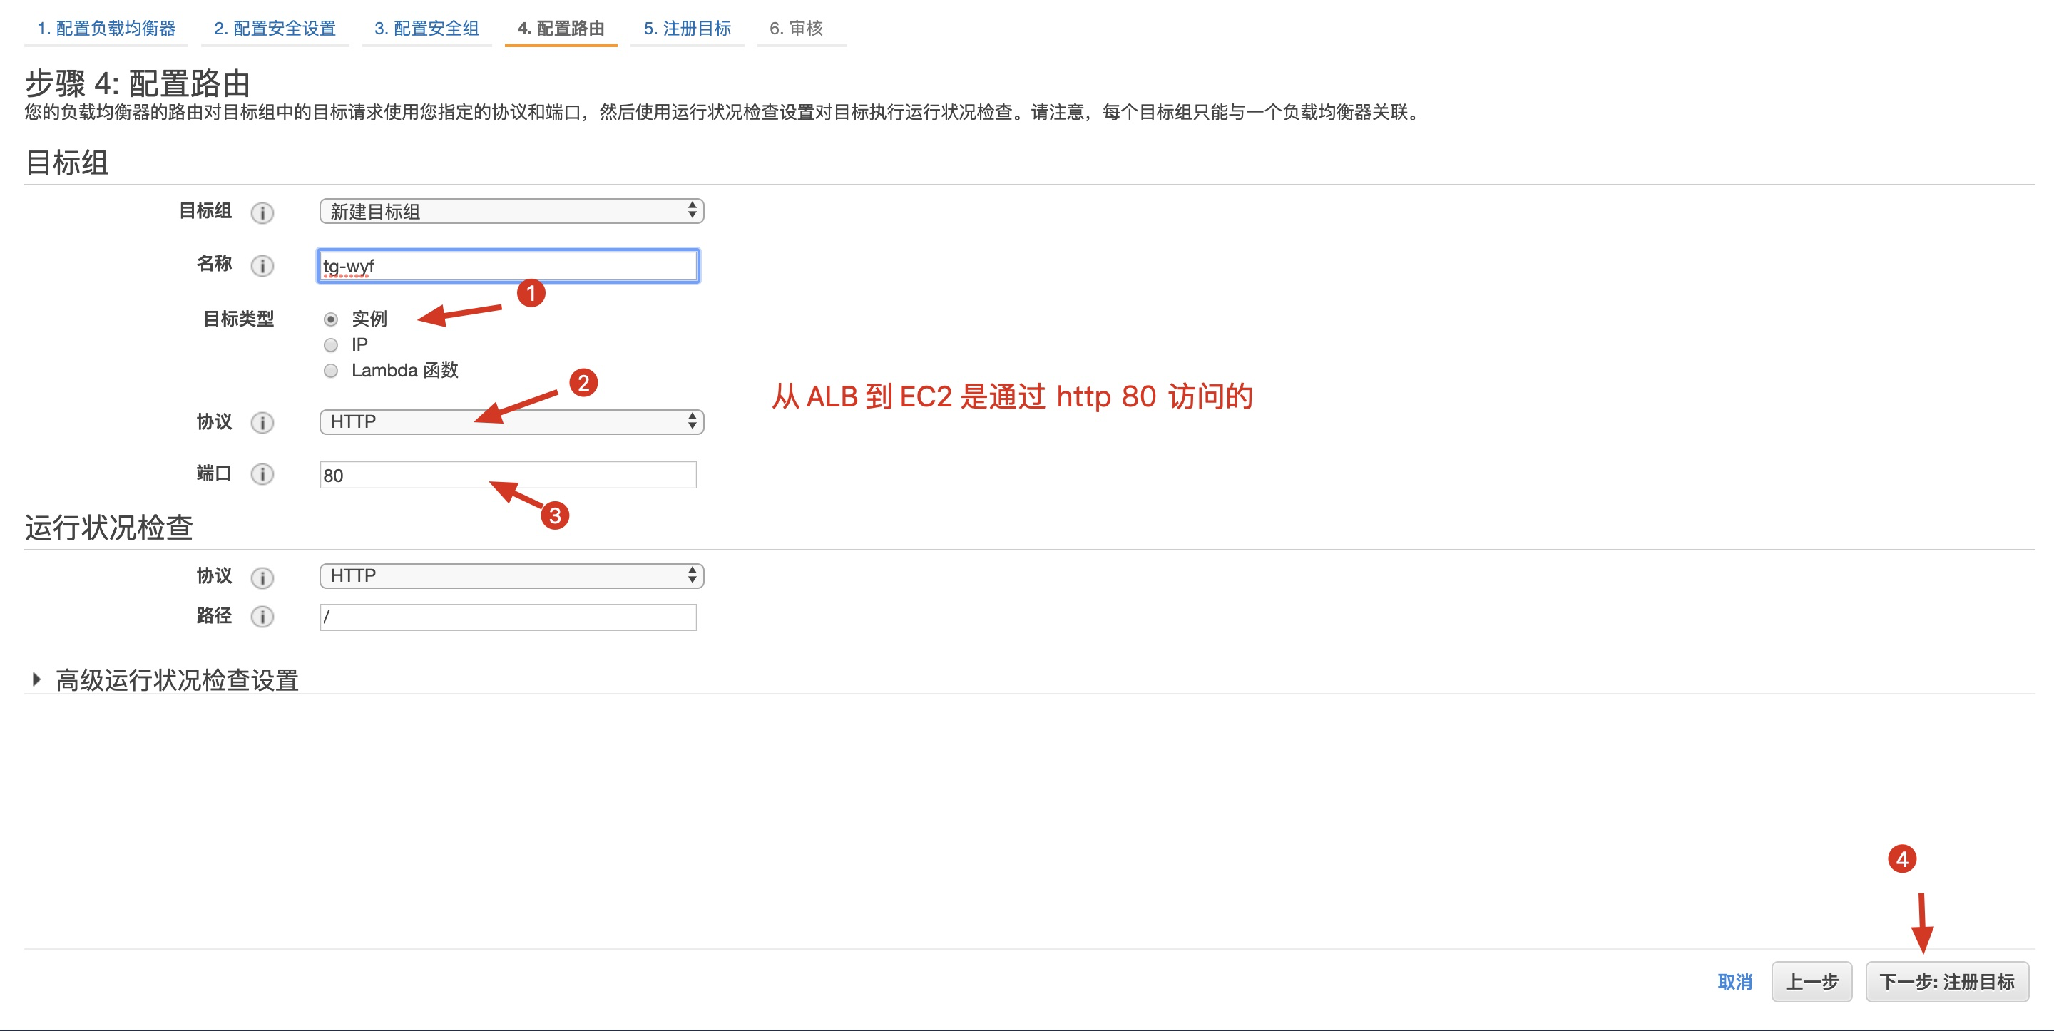Click the 目标类型 label
Image resolution: width=2054 pixels, height=1031 pixels.
[238, 319]
